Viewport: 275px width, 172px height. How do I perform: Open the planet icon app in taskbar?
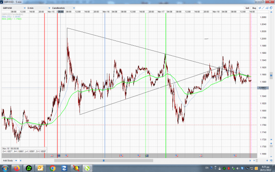pos(76,168)
